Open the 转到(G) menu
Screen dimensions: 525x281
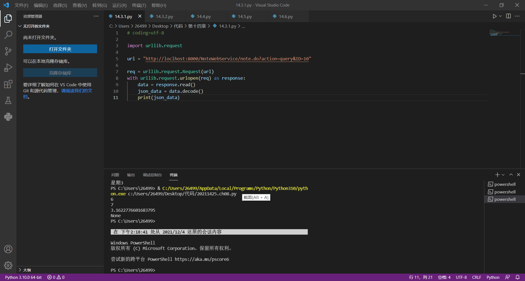pyautogui.click(x=100, y=5)
